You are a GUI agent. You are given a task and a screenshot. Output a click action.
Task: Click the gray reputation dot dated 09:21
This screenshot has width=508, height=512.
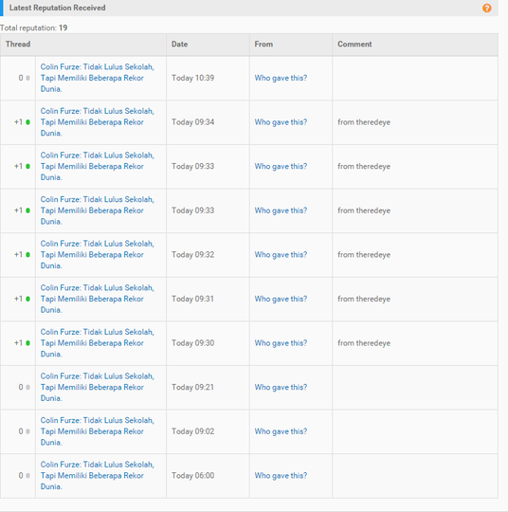click(27, 387)
